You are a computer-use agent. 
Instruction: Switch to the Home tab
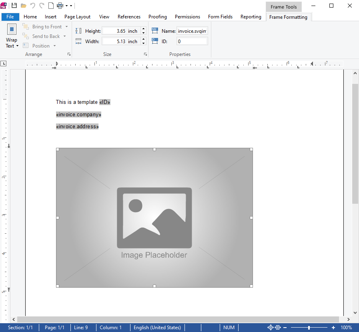(x=30, y=17)
